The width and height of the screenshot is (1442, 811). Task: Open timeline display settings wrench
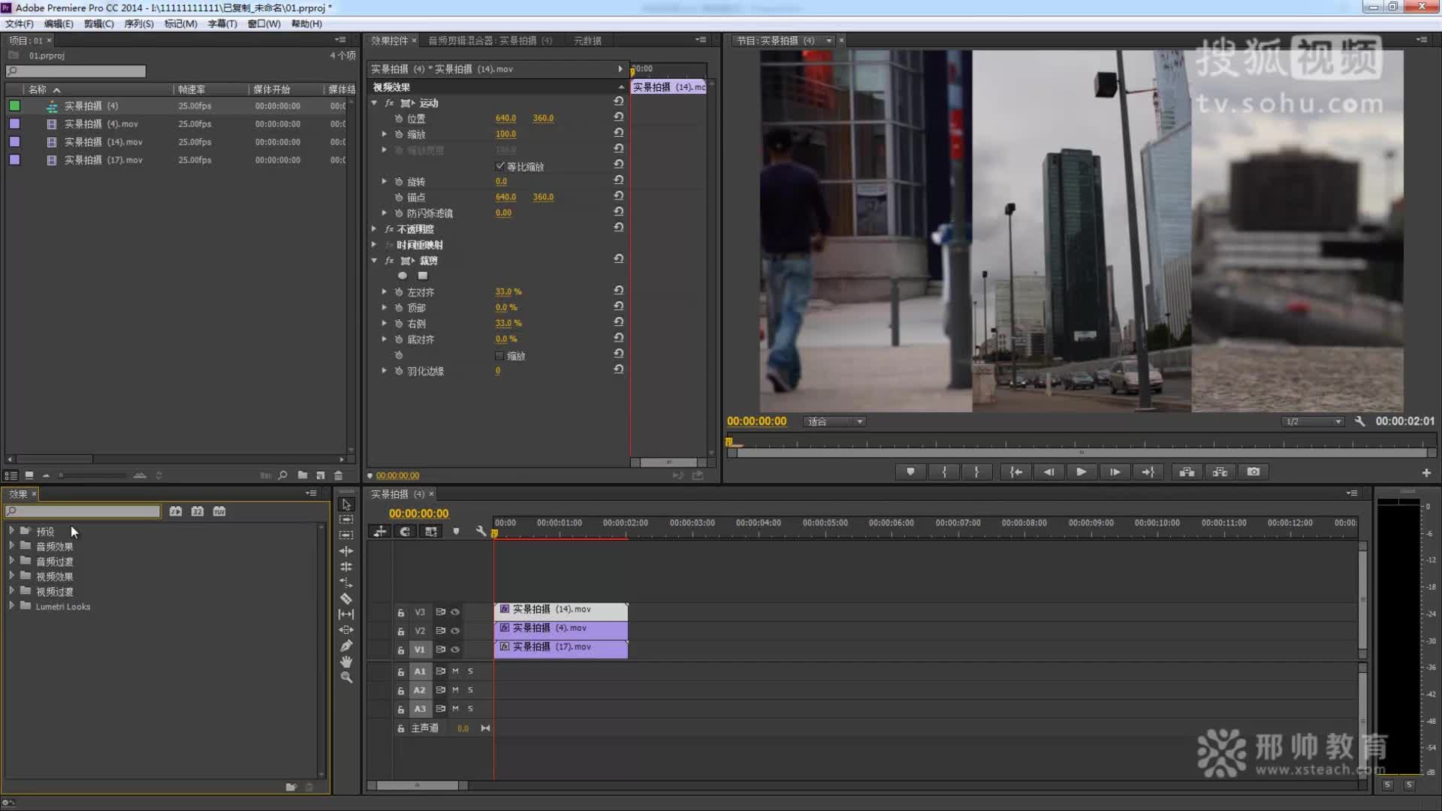click(481, 531)
